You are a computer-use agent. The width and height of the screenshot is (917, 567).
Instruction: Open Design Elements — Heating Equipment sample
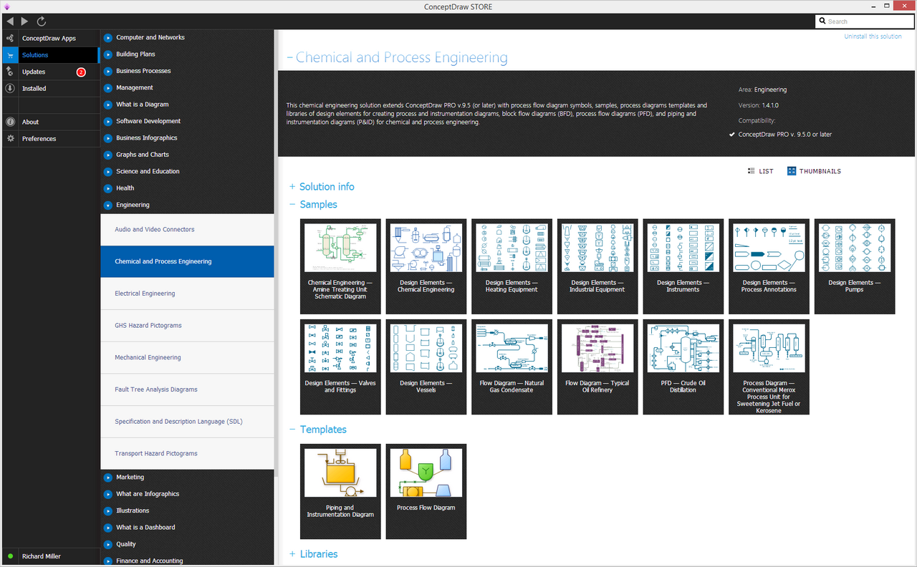pyautogui.click(x=512, y=266)
